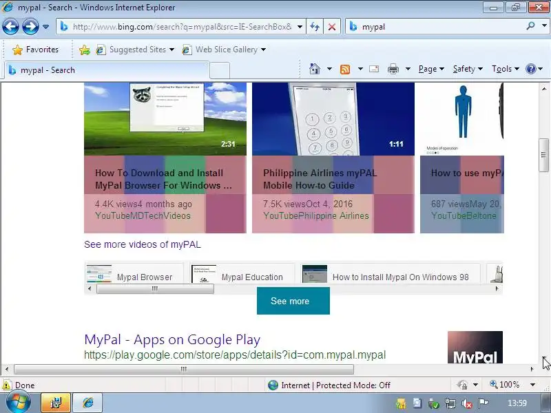Click See more videos of myPAL link
551x413 pixels.
(143, 244)
